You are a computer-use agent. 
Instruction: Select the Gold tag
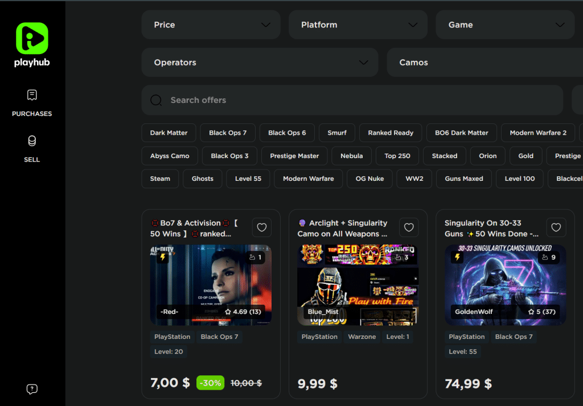click(x=525, y=156)
